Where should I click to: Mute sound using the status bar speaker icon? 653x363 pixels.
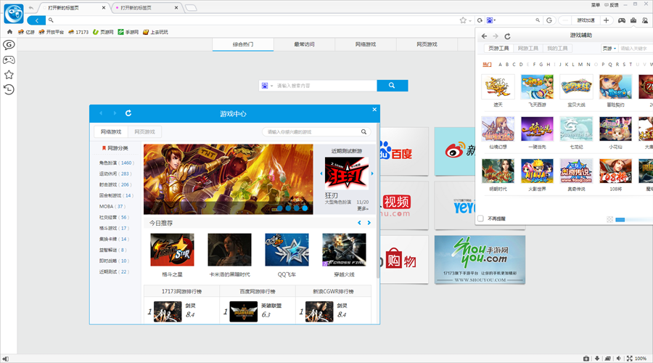tap(618, 358)
